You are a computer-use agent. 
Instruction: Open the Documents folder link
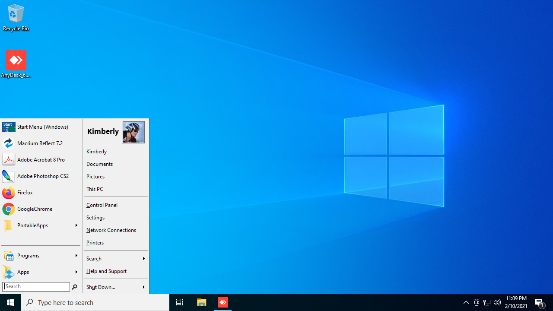click(x=99, y=164)
